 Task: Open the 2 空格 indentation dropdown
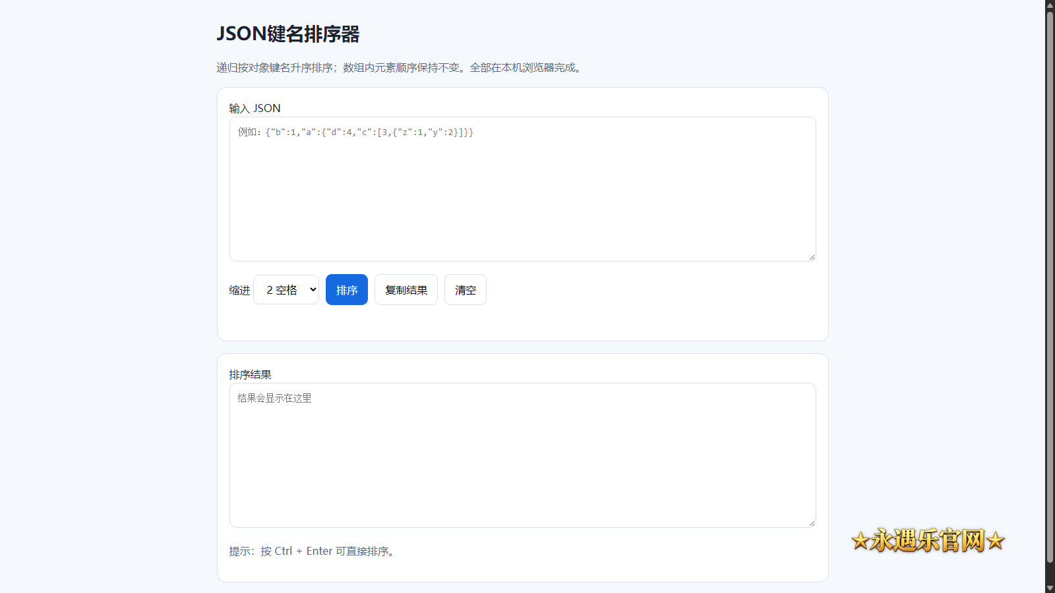pyautogui.click(x=286, y=290)
